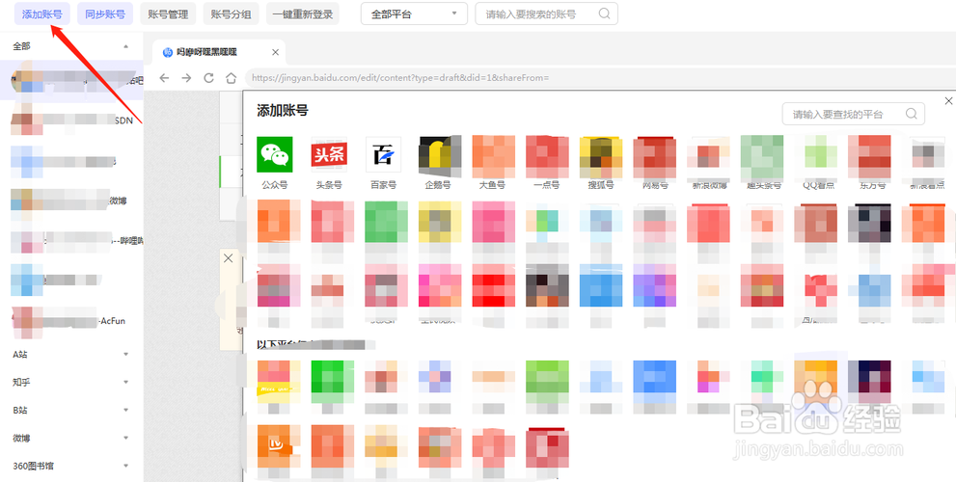
Task: Reload the embedded browser page
Action: pos(208,78)
